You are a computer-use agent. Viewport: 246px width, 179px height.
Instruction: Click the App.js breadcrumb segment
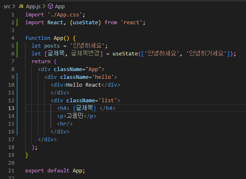(x=33, y=7)
